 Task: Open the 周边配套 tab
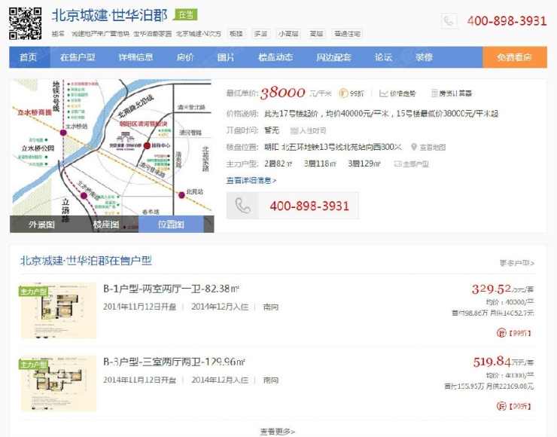[x=334, y=57]
